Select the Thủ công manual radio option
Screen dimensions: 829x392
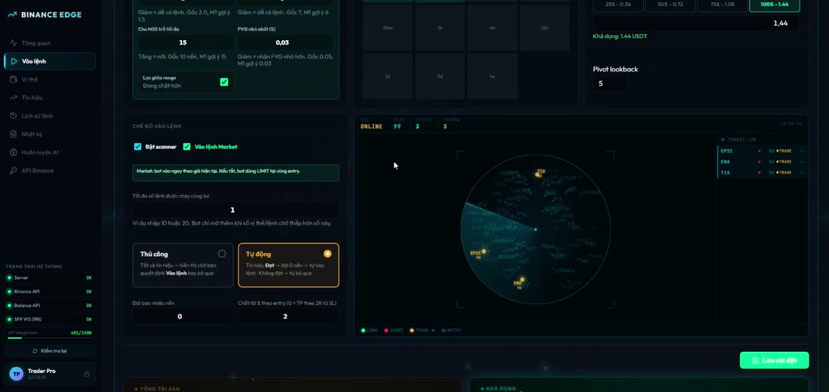click(222, 254)
